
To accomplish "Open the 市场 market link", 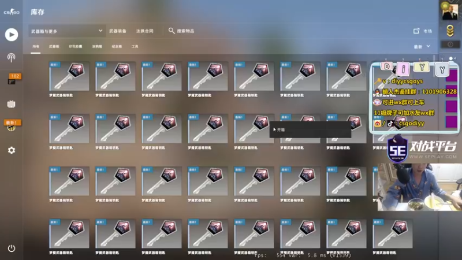I will pyautogui.click(x=427, y=31).
